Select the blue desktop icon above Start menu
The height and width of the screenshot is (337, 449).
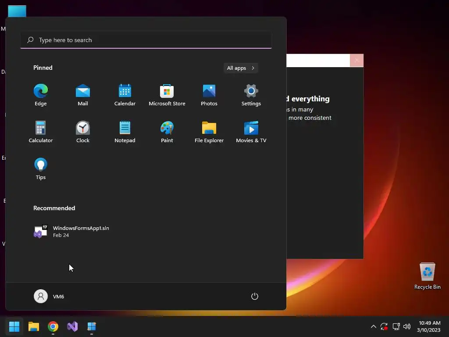pyautogui.click(x=17, y=11)
